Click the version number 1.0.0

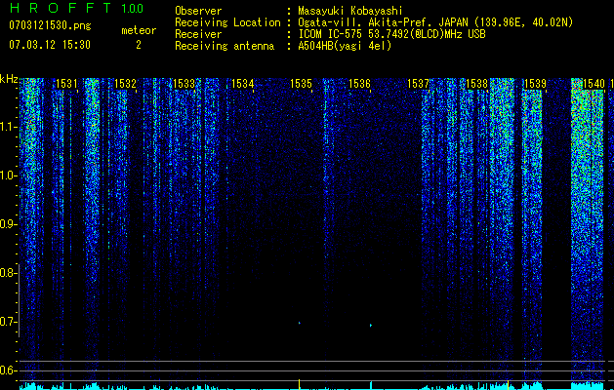click(x=132, y=8)
